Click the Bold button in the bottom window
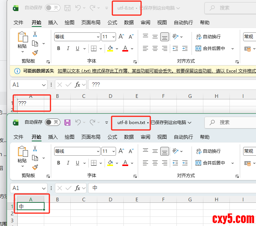 point(59,163)
